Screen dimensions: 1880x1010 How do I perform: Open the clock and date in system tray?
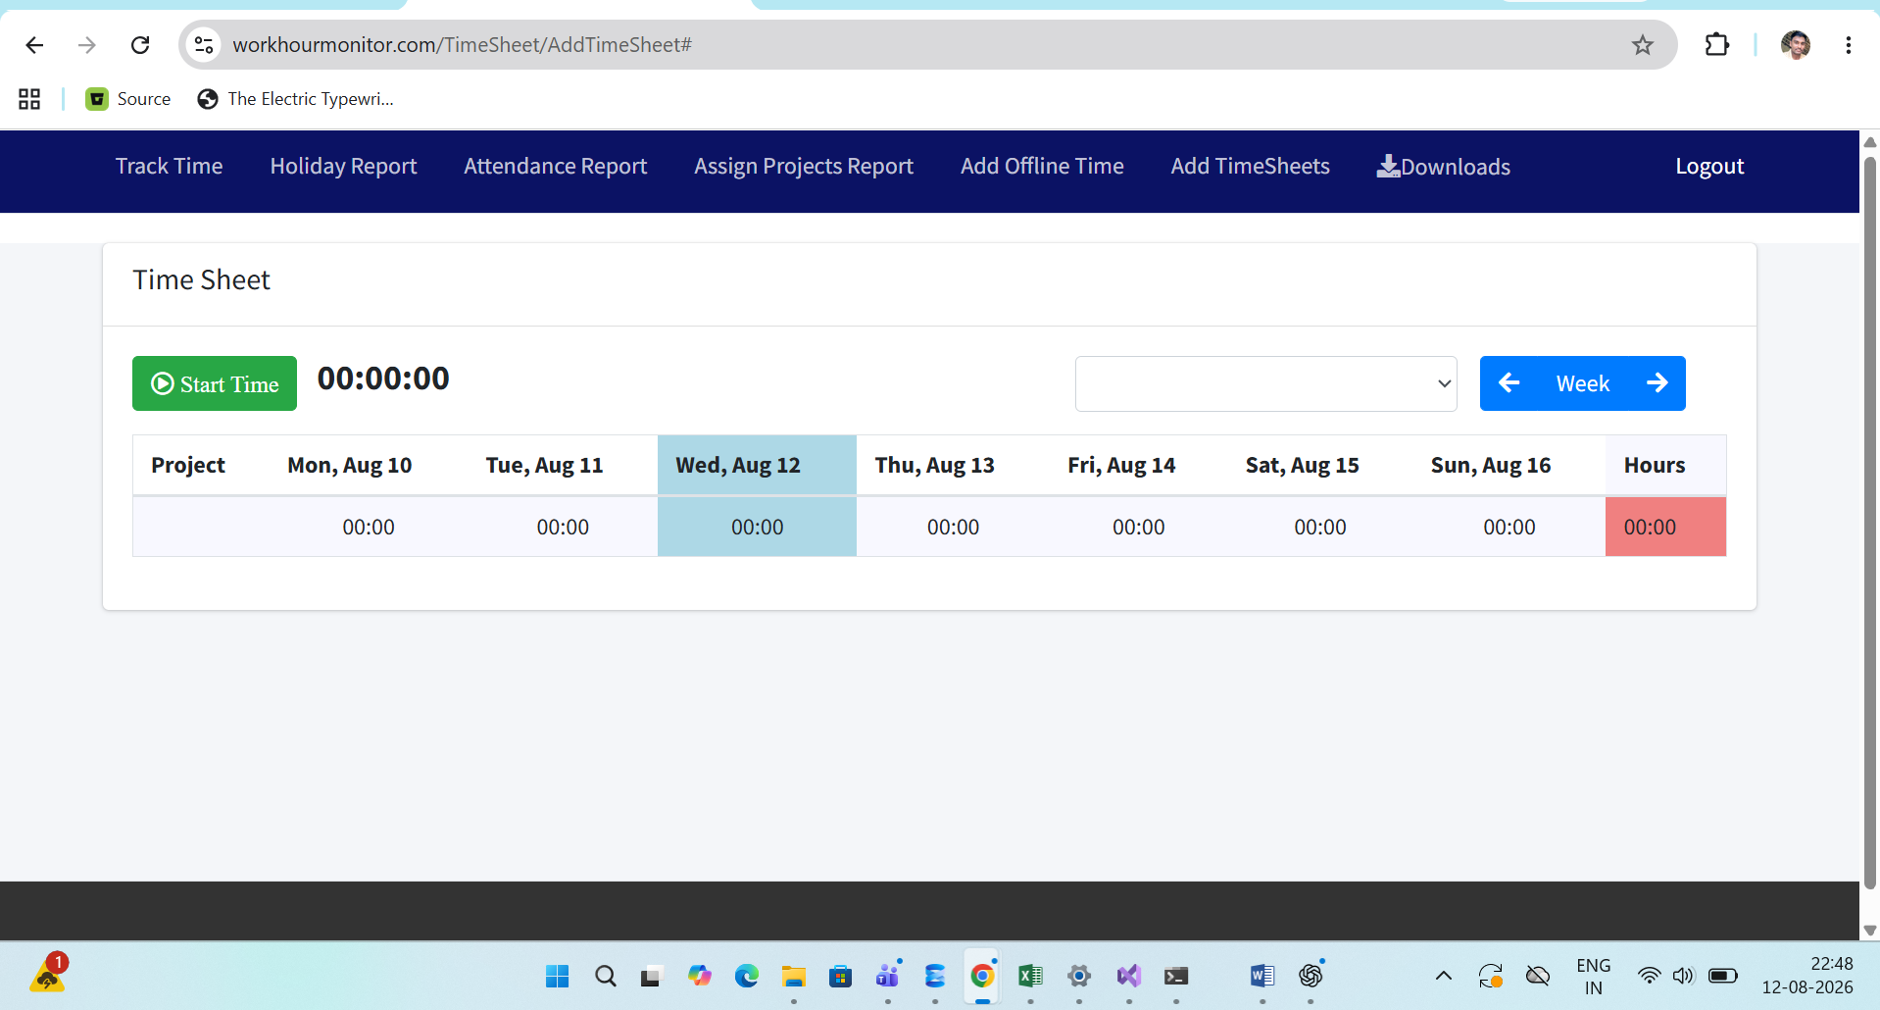pyautogui.click(x=1807, y=976)
